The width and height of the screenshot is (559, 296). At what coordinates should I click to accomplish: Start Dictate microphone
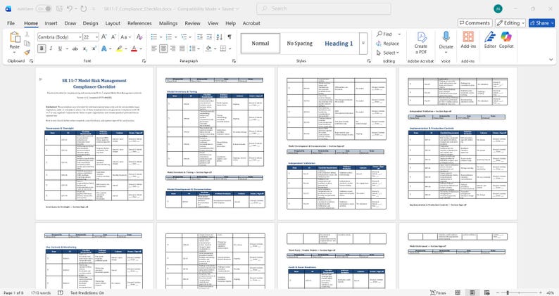coord(446,40)
